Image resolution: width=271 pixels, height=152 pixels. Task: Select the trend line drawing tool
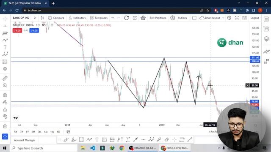tap(5, 26)
